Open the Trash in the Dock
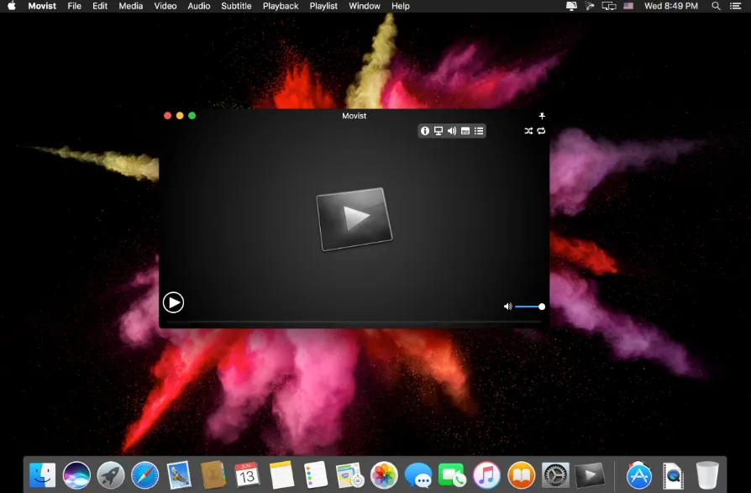The image size is (751, 493). coord(707,475)
